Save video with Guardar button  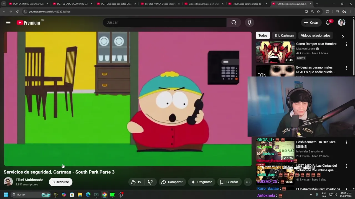(229, 182)
